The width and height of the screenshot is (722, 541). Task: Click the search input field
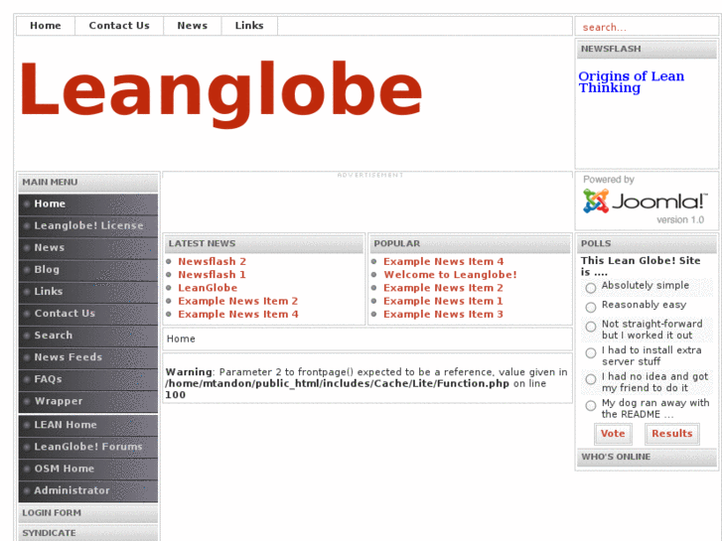point(647,27)
